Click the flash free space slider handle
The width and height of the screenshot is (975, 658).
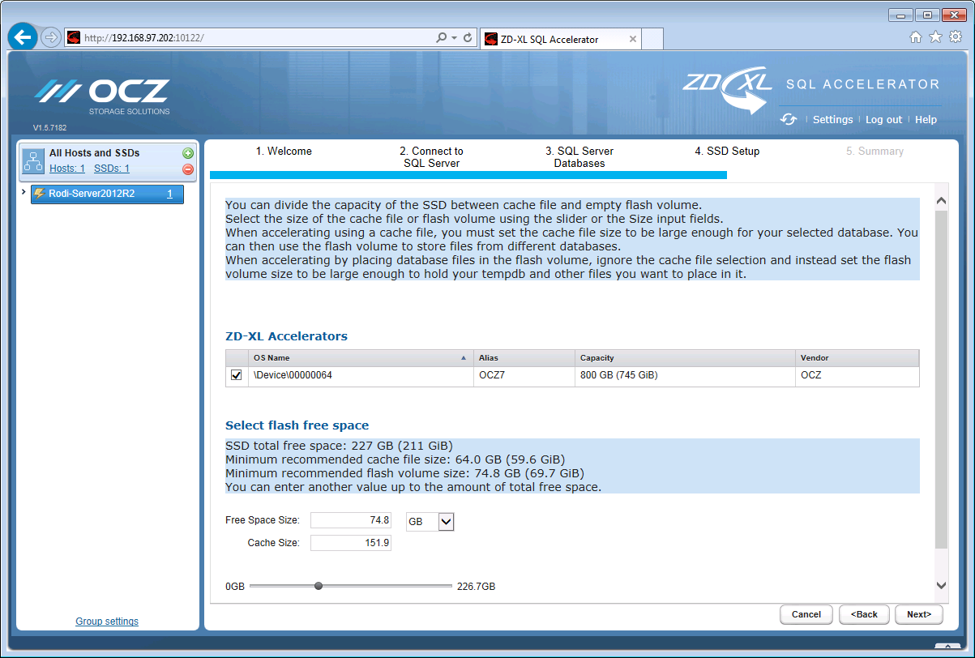tap(319, 586)
